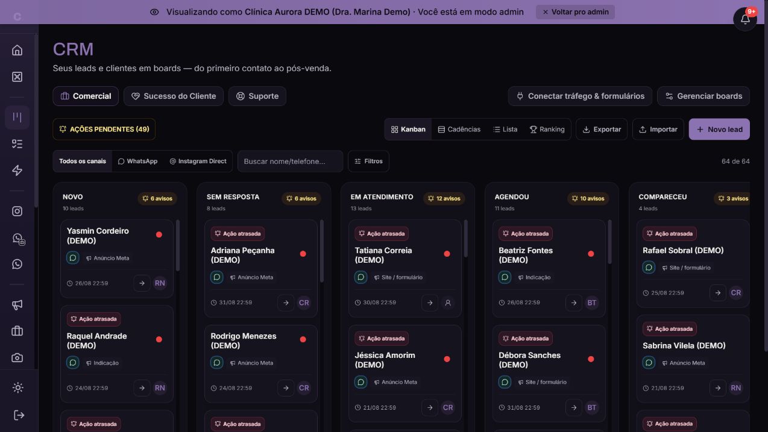
Task: Click BT avatar on Débora Sanches card
Action: (x=592, y=407)
